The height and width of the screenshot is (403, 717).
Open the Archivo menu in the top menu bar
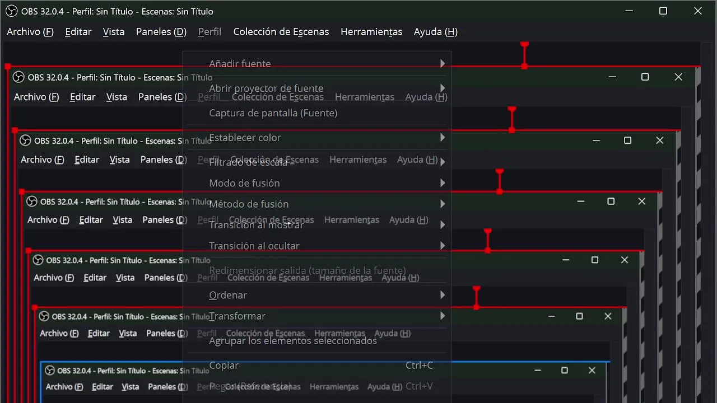[x=30, y=32]
